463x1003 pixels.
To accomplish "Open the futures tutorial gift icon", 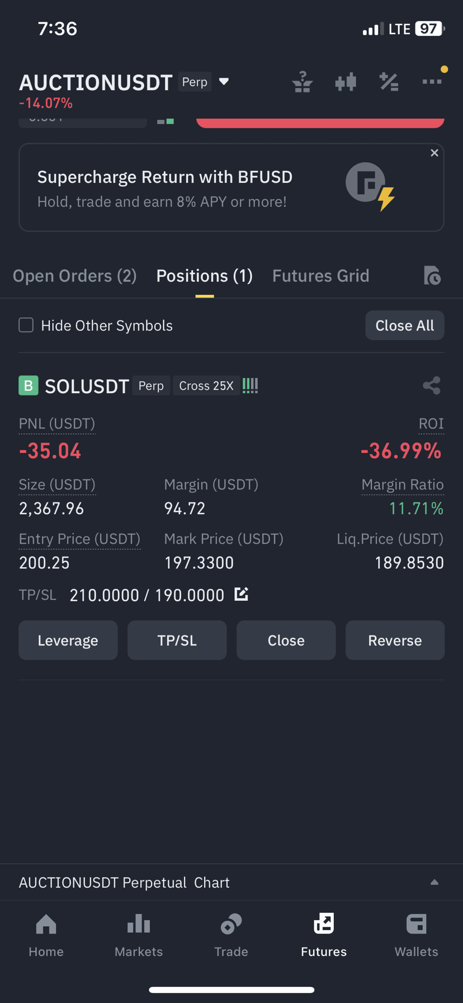I will [x=302, y=82].
